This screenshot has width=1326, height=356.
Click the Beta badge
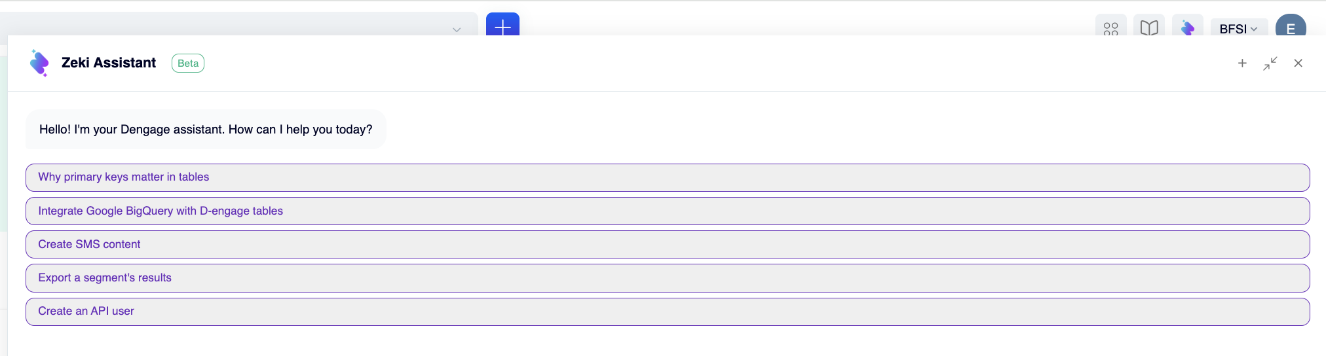[x=188, y=63]
